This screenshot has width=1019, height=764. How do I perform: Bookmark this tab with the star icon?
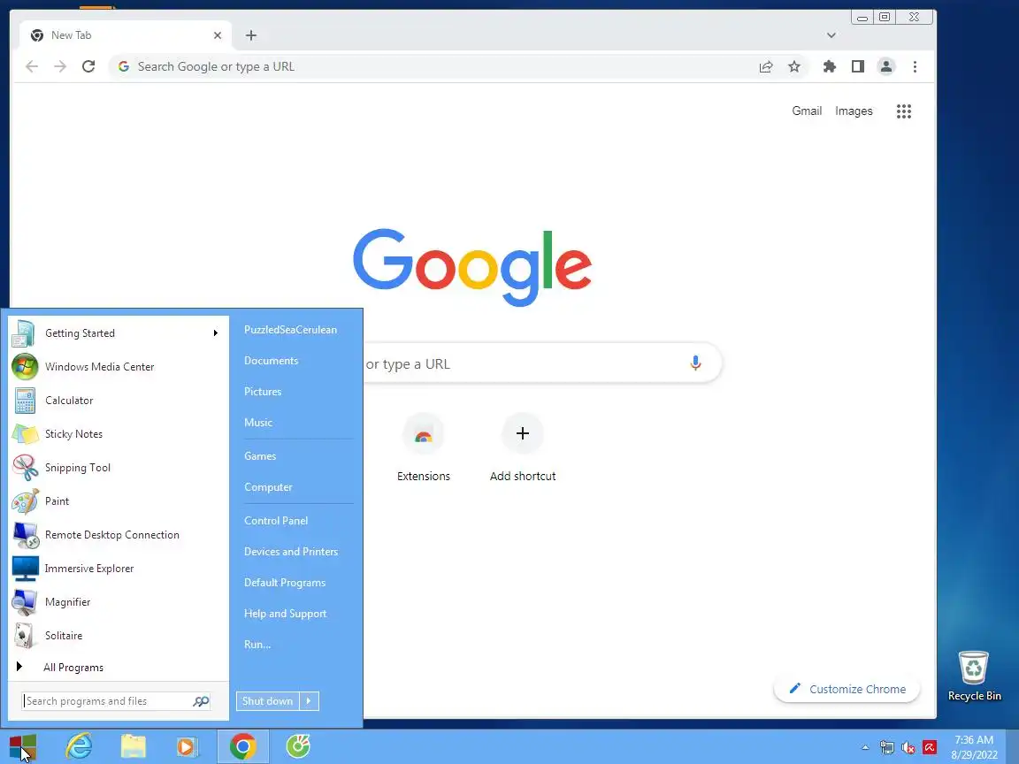(x=794, y=66)
